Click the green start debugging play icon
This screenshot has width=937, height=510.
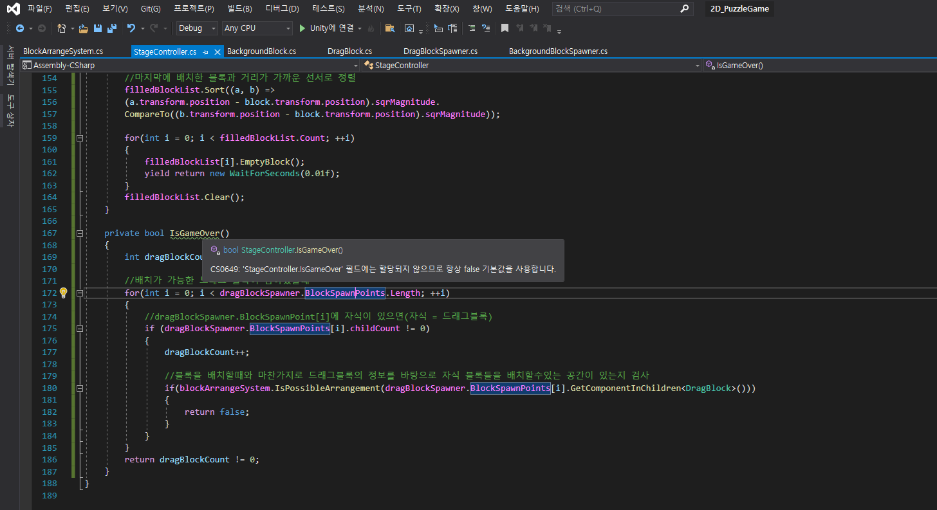(302, 28)
